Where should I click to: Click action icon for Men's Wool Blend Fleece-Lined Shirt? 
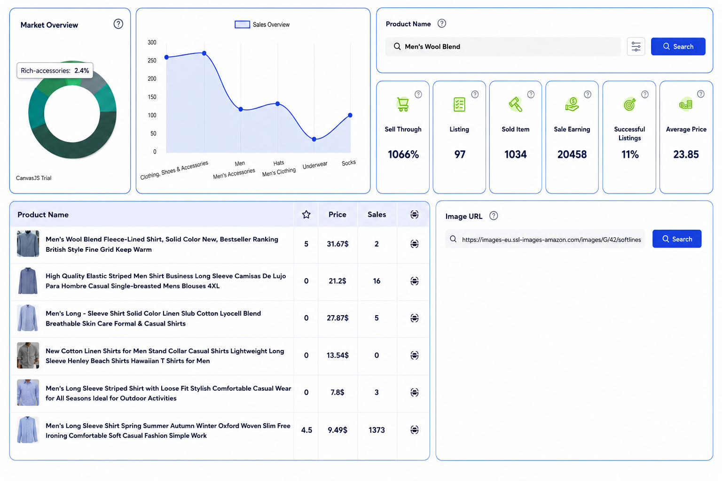414,244
